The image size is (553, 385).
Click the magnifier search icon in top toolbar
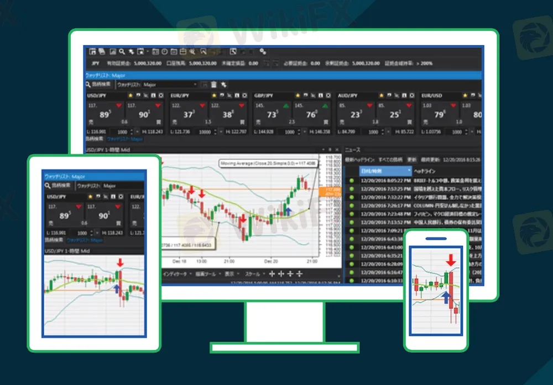[x=122, y=51]
